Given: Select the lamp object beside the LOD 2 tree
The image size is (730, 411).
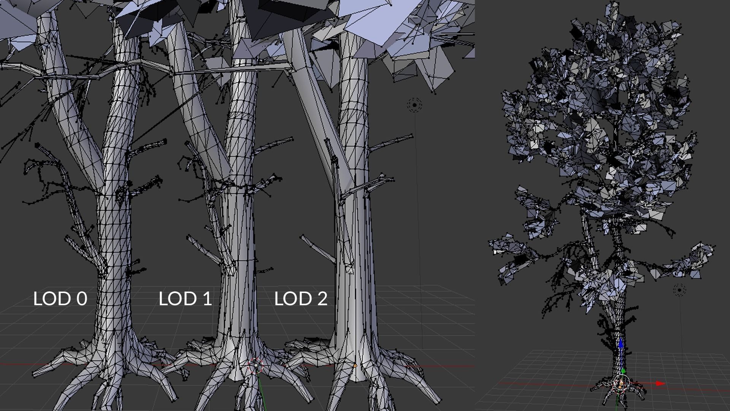Looking at the screenshot, I should pos(414,105).
